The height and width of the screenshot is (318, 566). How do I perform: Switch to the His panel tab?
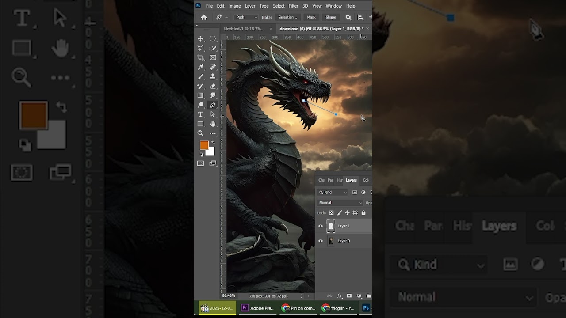coord(340,180)
